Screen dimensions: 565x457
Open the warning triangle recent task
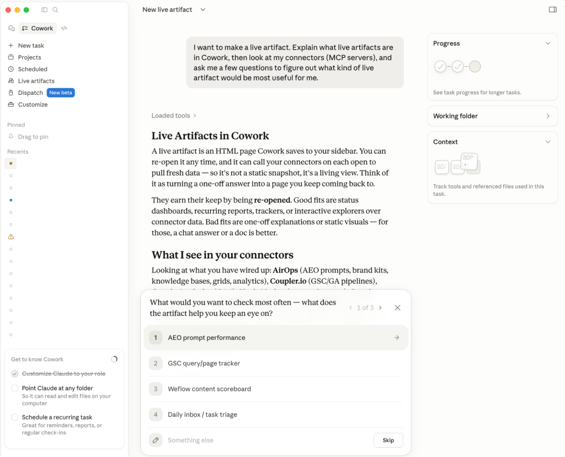[11, 237]
